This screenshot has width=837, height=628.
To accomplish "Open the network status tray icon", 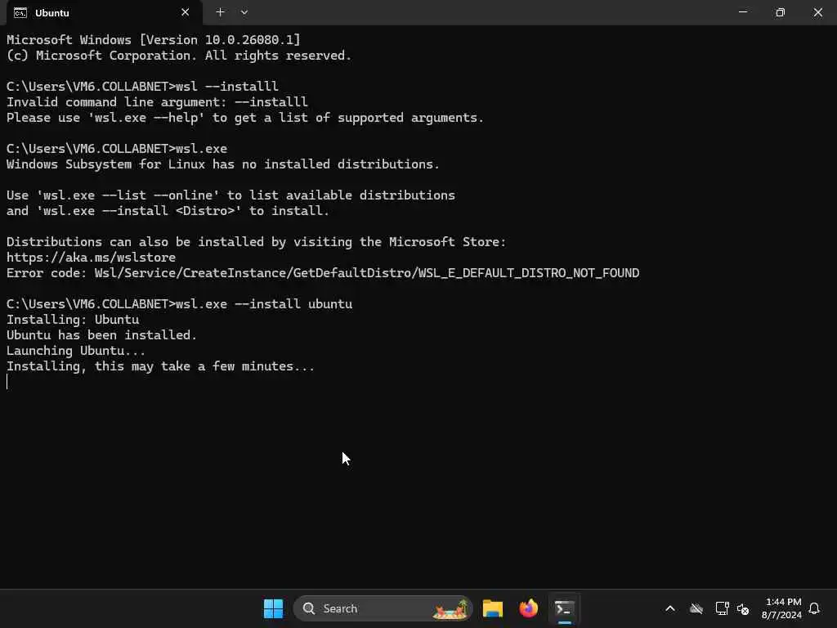I will point(722,608).
